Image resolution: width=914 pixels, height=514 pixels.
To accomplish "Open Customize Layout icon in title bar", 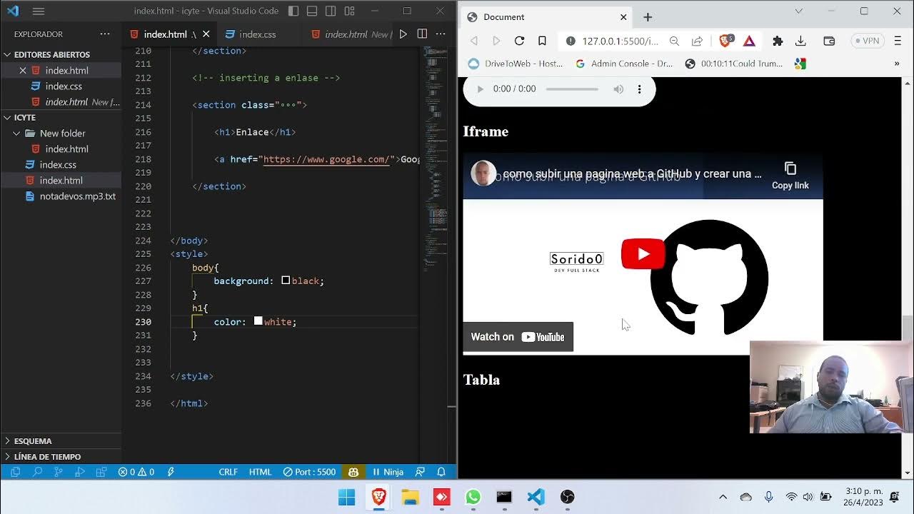I will click(x=349, y=11).
